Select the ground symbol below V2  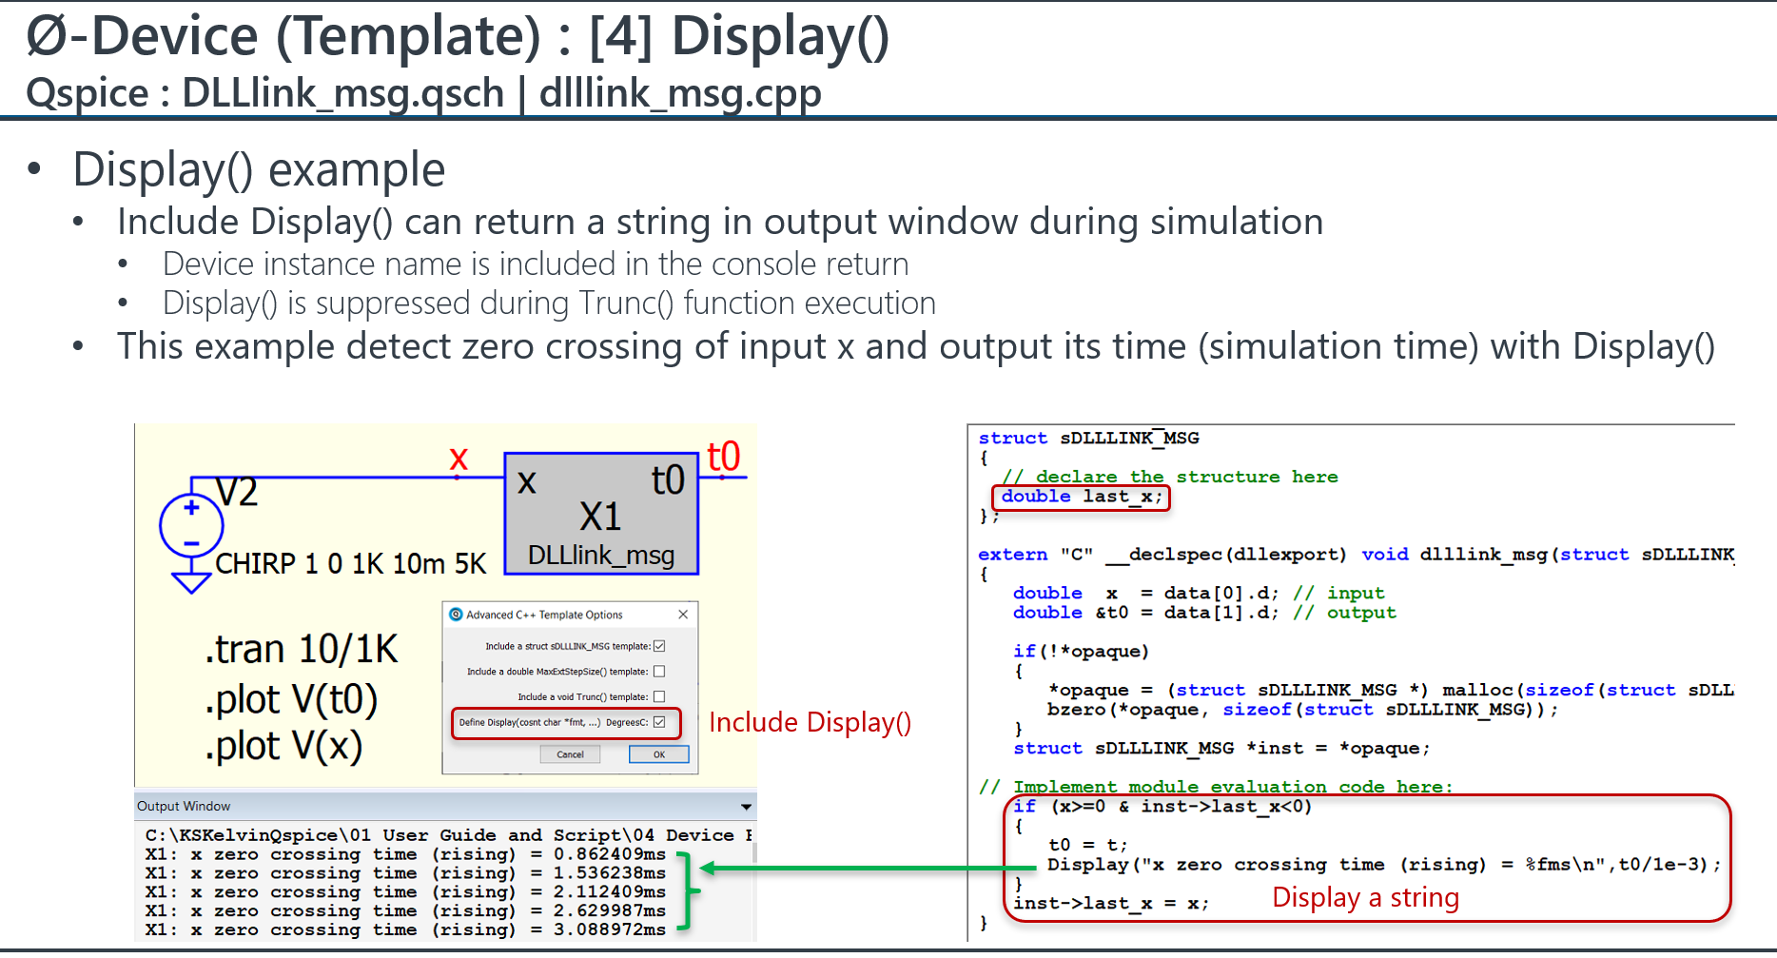tap(191, 582)
